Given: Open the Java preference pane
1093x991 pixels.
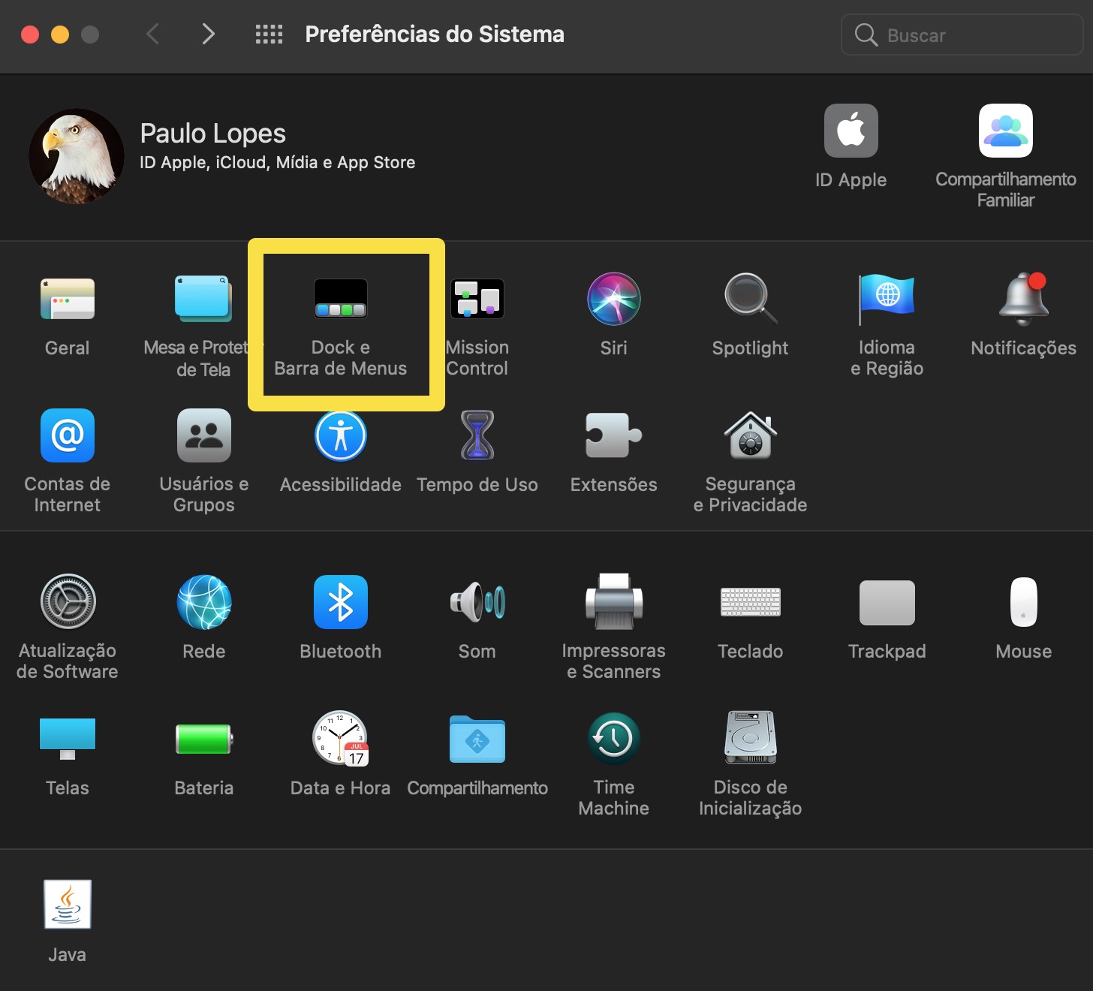Looking at the screenshot, I should pyautogui.click(x=68, y=905).
